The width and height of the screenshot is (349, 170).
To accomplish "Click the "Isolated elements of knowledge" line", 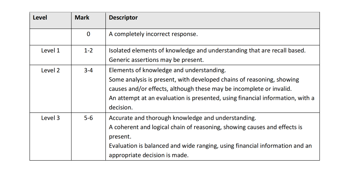I will [207, 51].
